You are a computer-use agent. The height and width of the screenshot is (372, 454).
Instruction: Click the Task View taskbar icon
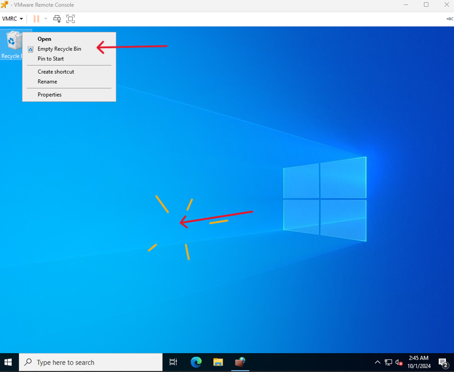tap(174, 362)
